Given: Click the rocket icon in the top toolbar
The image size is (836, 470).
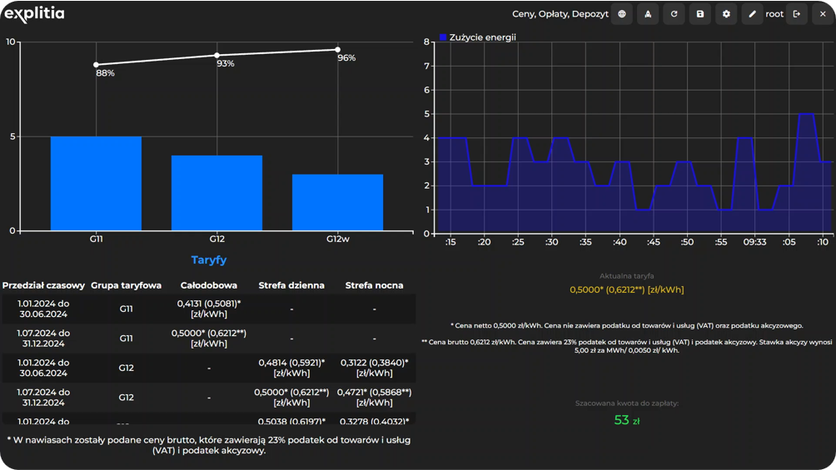Looking at the screenshot, I should point(648,14).
